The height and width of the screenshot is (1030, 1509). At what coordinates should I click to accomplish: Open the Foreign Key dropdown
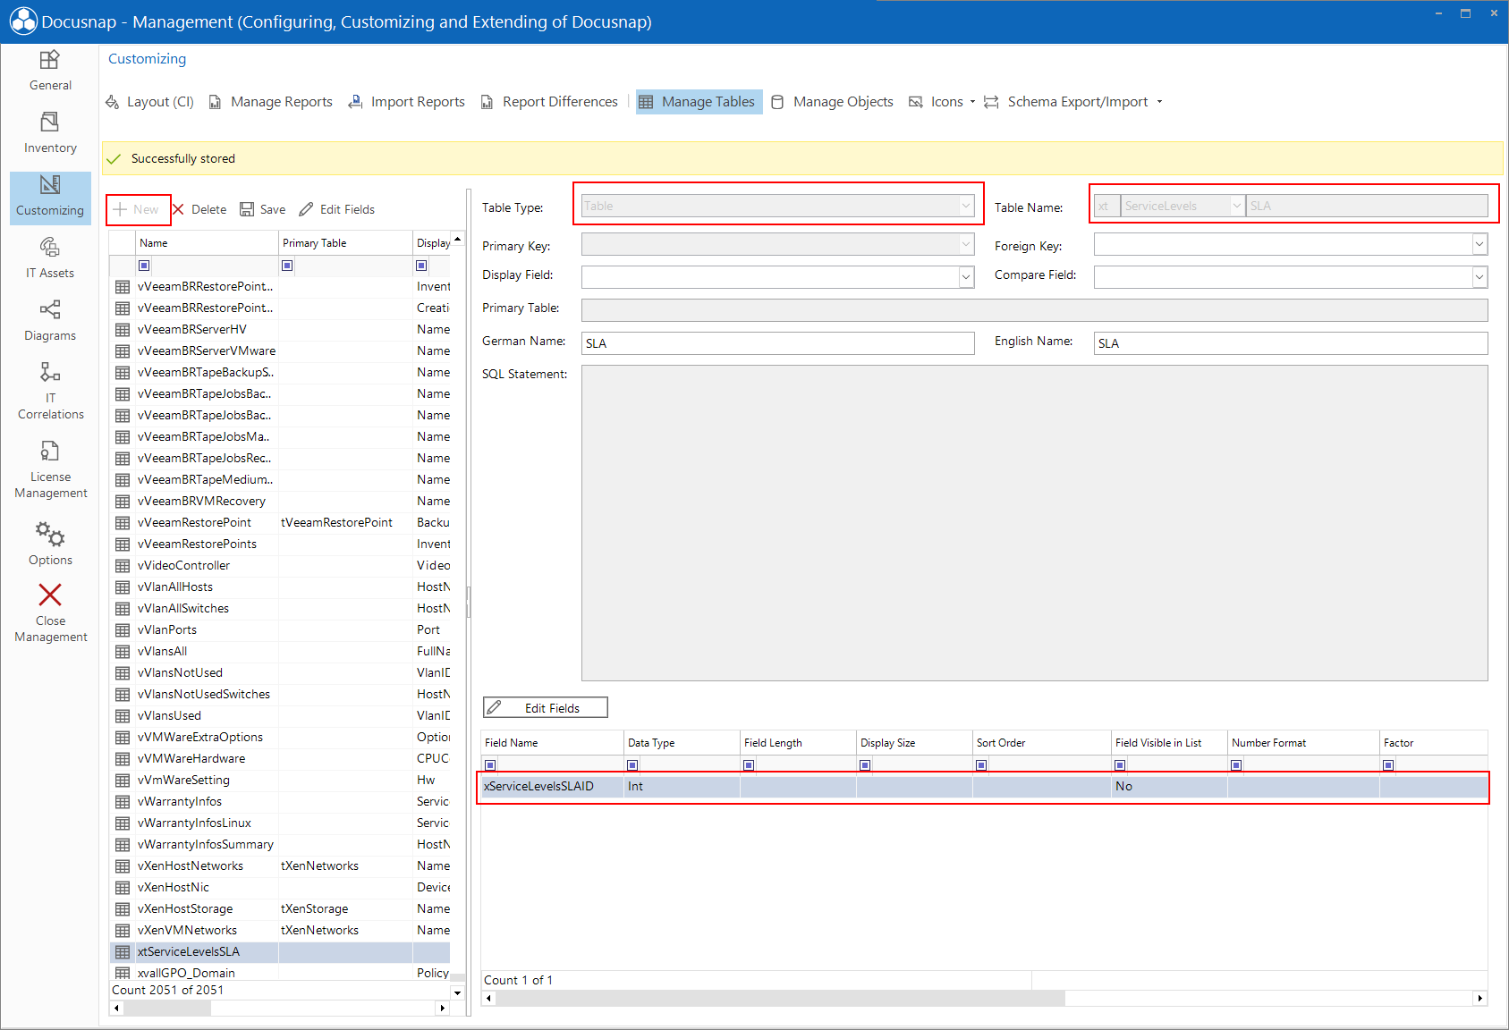coord(1479,244)
